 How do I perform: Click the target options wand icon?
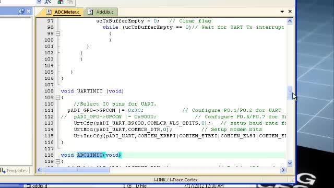coord(47,2)
